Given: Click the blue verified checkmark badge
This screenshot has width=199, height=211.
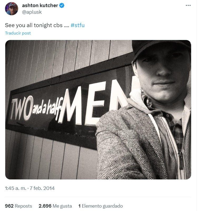Looking at the screenshot, I should tap(62, 6).
